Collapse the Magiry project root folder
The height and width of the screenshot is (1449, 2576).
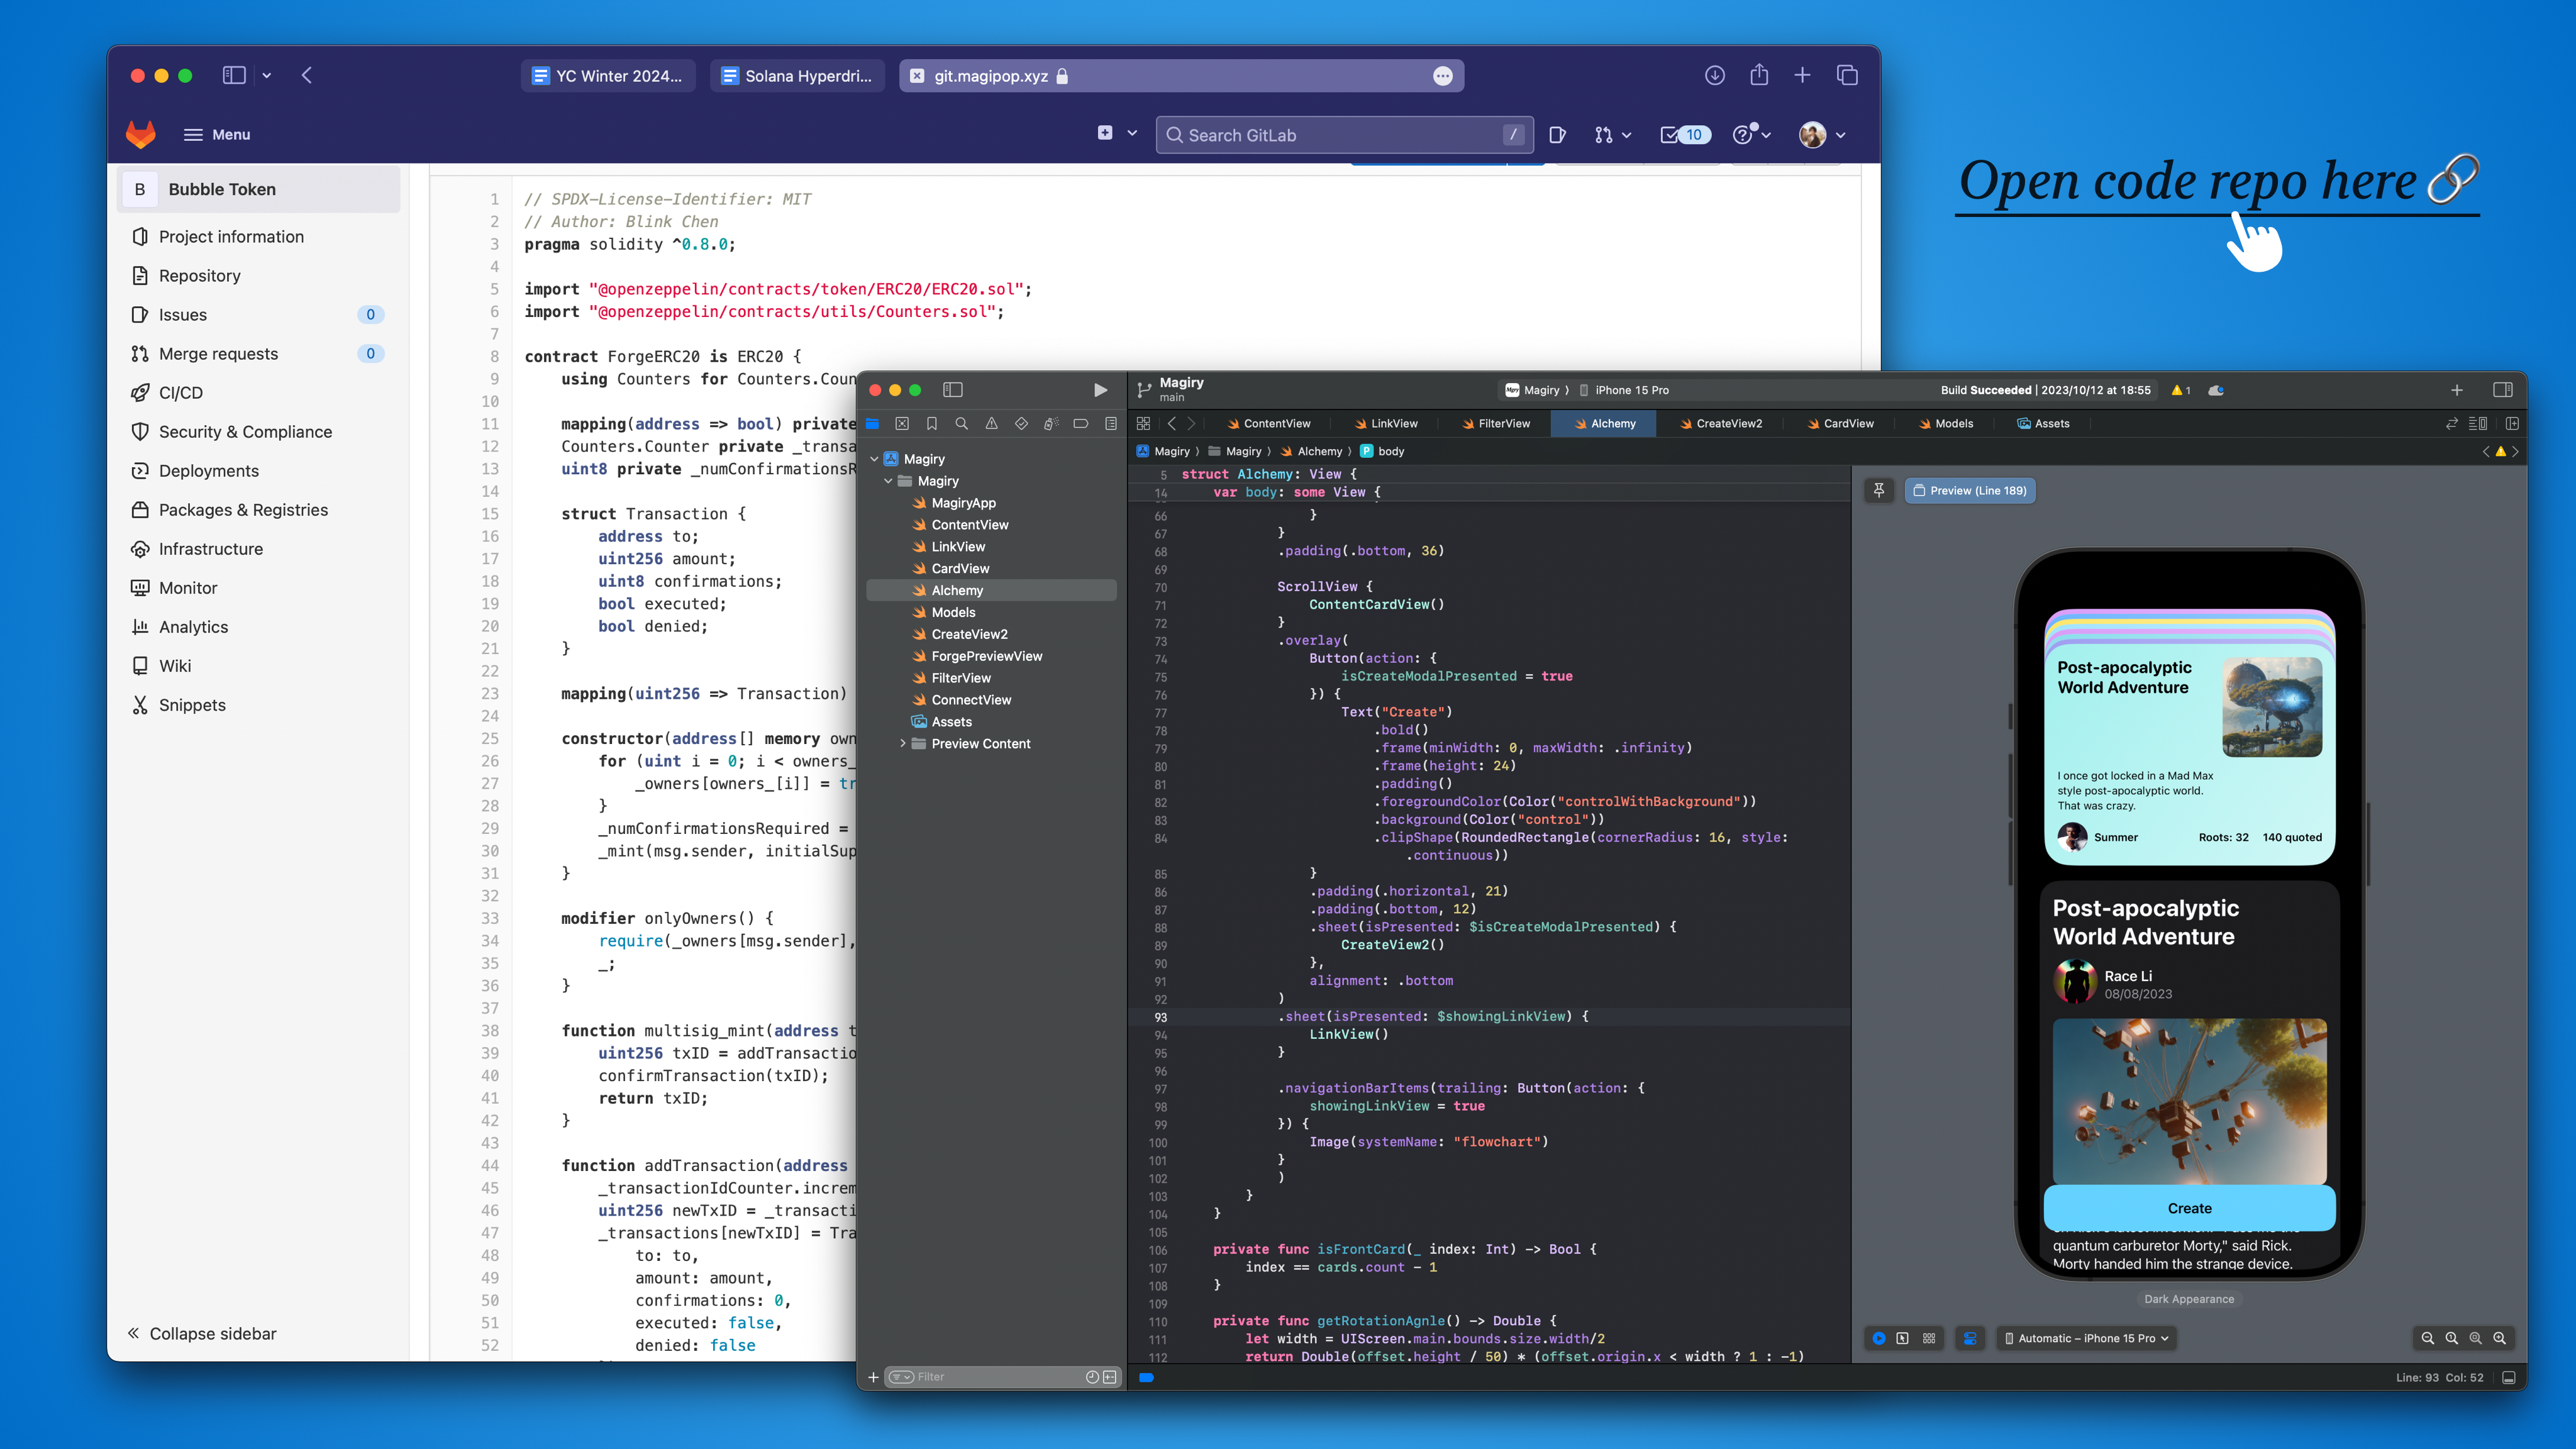click(x=875, y=459)
